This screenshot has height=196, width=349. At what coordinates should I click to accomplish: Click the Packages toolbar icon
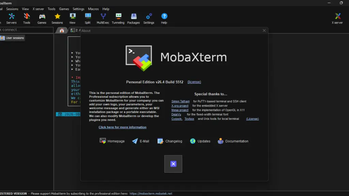pos(134,16)
